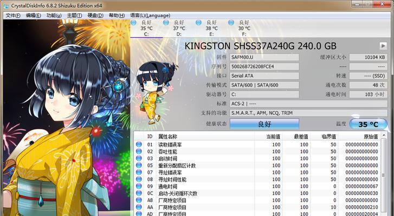Click the status orb of attribute 02 吞吐性能
Image resolution: width=394 pixels, height=216 pixels.
click(x=139, y=151)
